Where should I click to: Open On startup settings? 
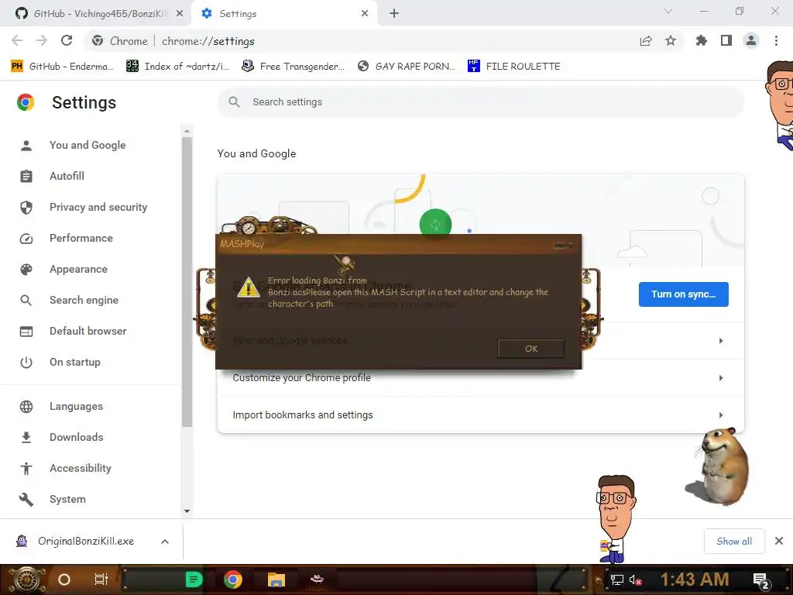click(75, 363)
